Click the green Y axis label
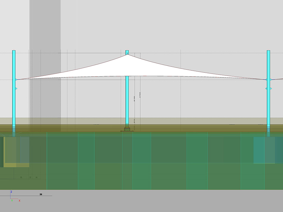 click(x=12, y=201)
